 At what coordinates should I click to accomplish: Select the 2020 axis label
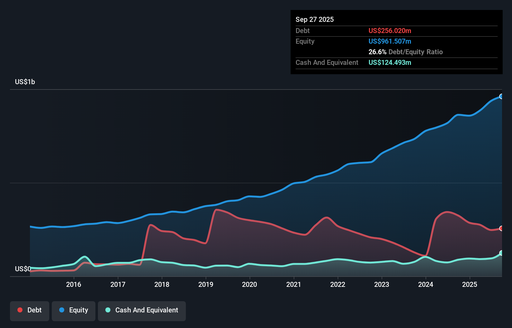pyautogui.click(x=249, y=284)
